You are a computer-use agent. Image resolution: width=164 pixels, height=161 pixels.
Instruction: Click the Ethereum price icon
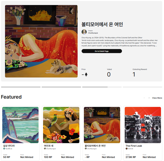click(x=86, y=74)
